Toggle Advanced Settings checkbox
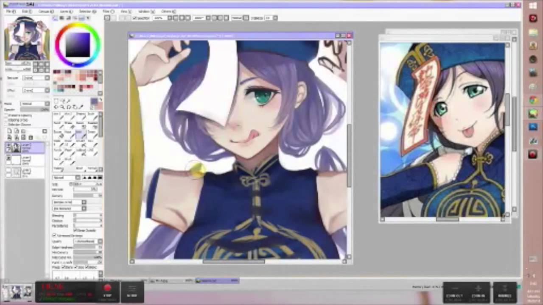The image size is (543, 305). click(x=54, y=235)
